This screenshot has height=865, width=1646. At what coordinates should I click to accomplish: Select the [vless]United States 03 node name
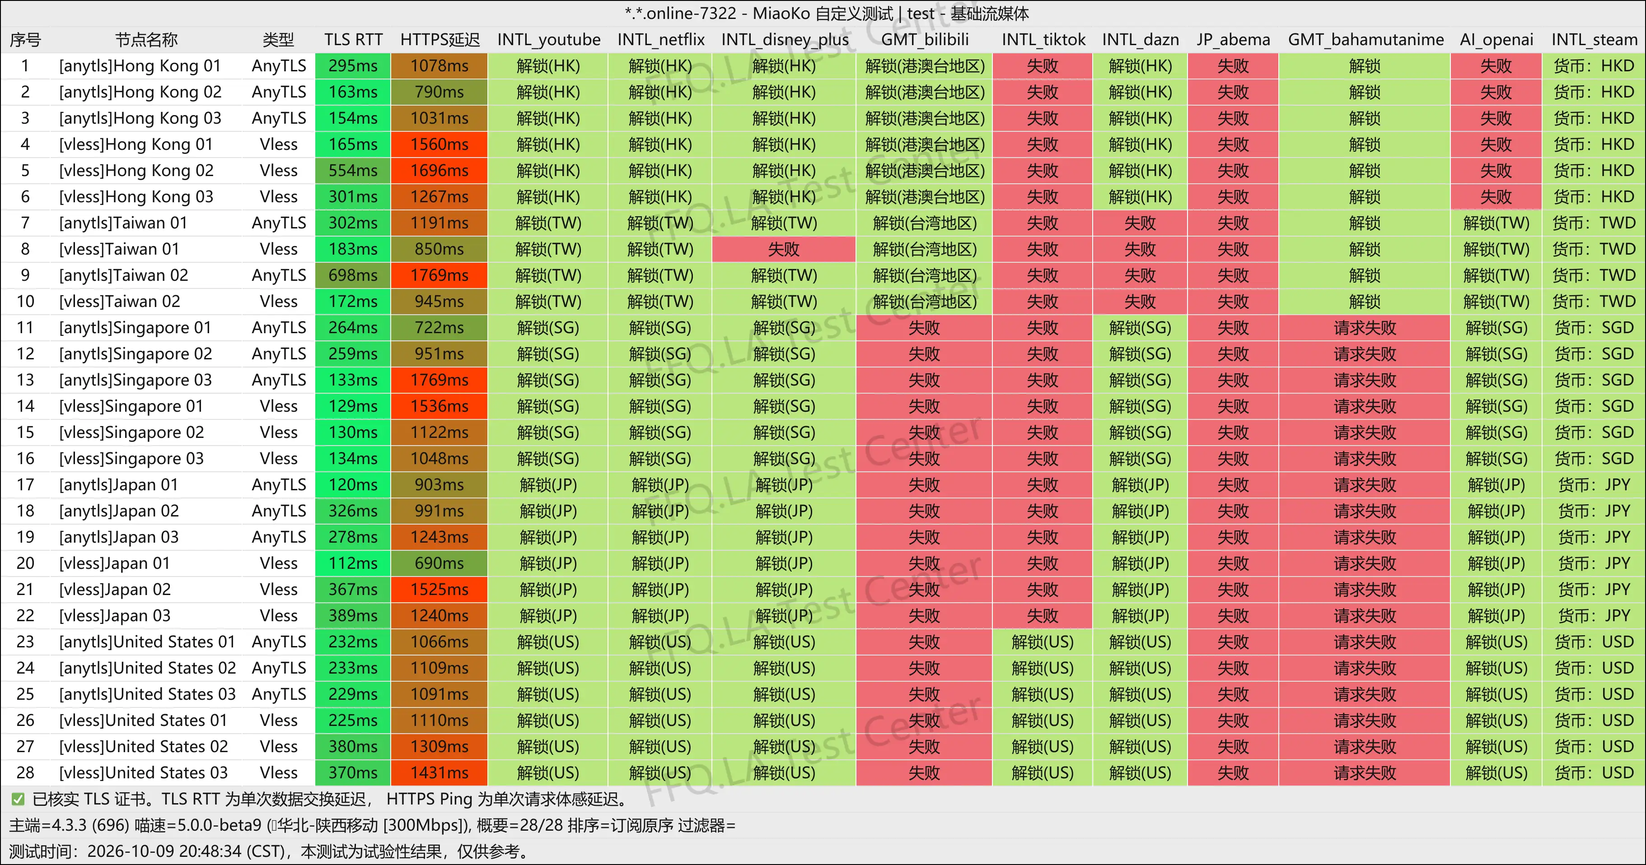point(144,773)
